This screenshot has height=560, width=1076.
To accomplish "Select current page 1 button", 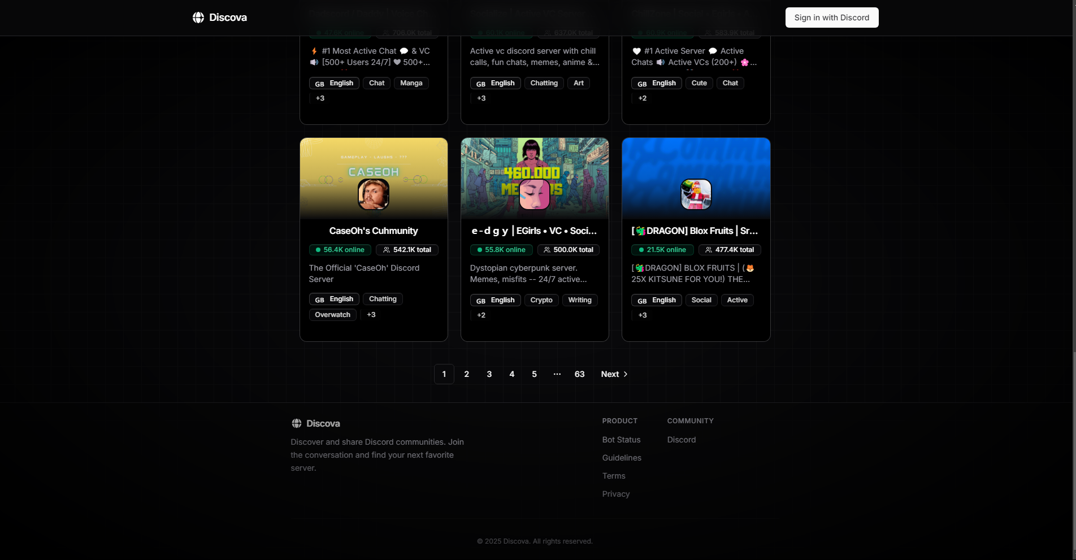I will 444,374.
